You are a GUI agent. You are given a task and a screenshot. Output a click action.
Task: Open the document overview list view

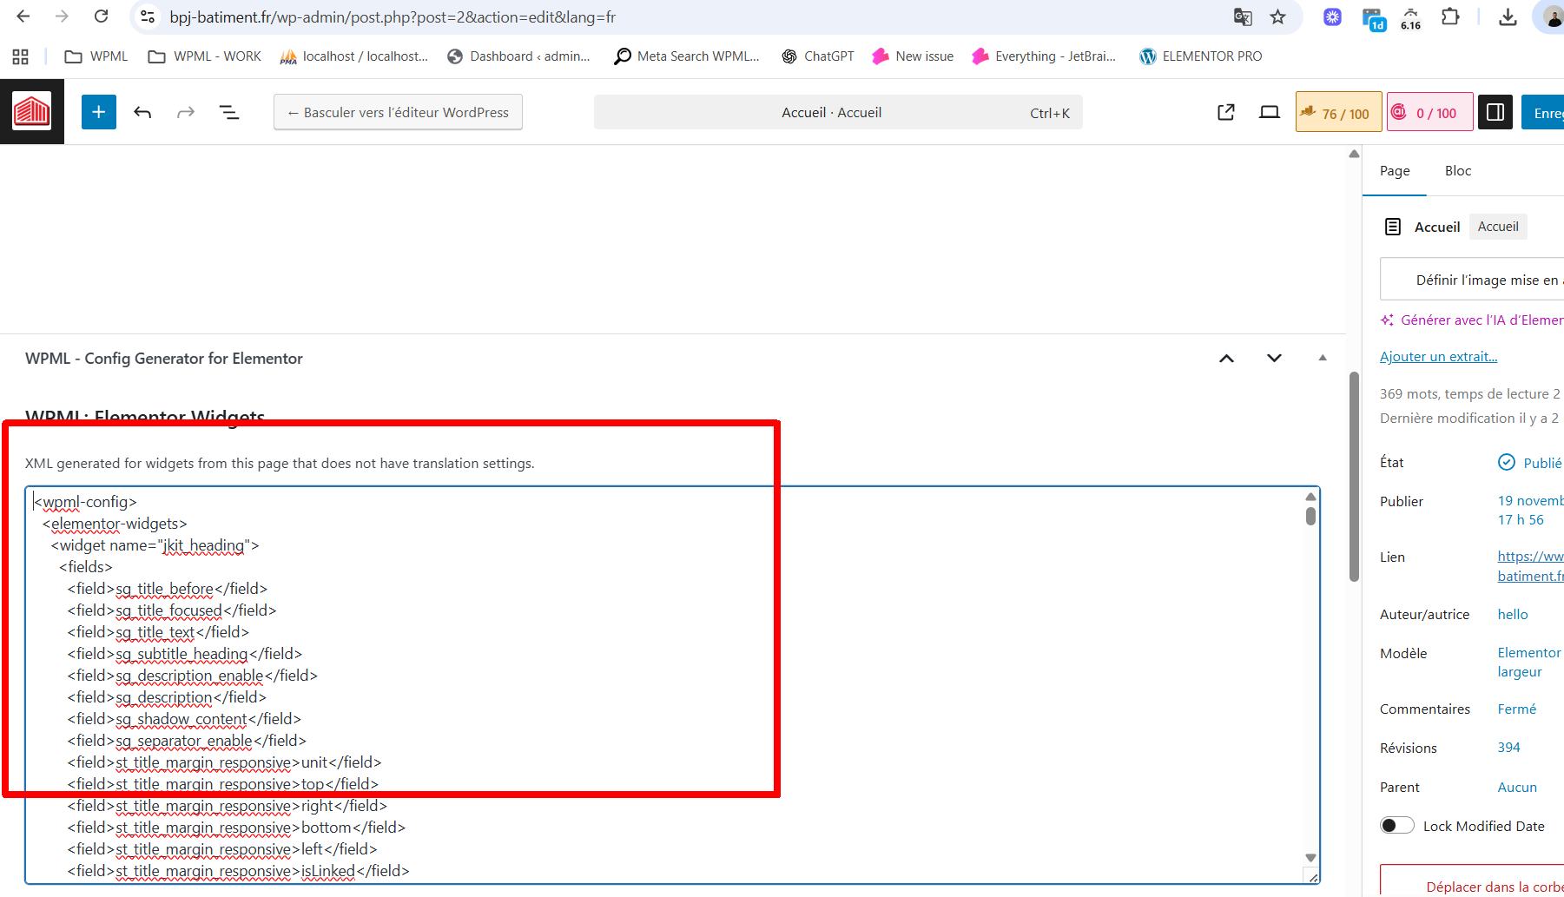pos(229,112)
